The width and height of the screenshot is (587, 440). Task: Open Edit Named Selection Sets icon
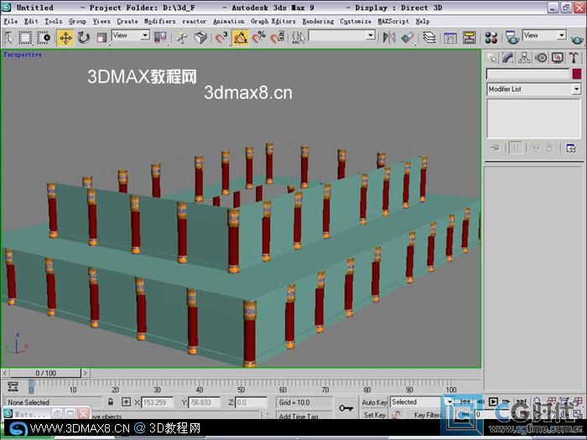pos(299,38)
